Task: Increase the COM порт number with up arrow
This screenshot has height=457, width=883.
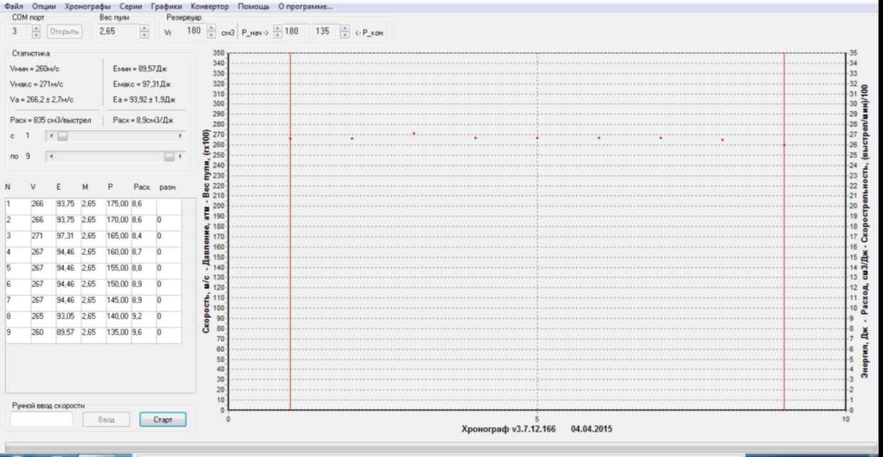Action: pos(36,28)
